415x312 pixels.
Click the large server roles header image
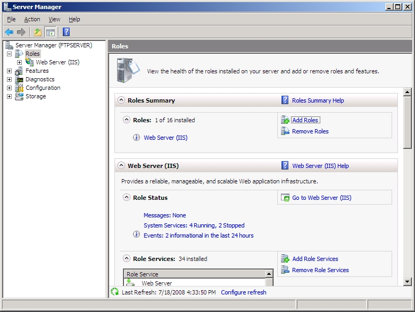128,70
